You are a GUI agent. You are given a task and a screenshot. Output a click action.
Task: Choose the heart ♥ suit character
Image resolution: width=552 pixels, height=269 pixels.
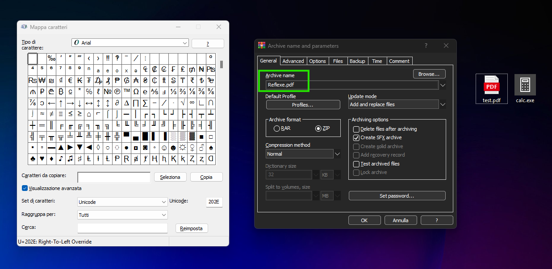42,159
